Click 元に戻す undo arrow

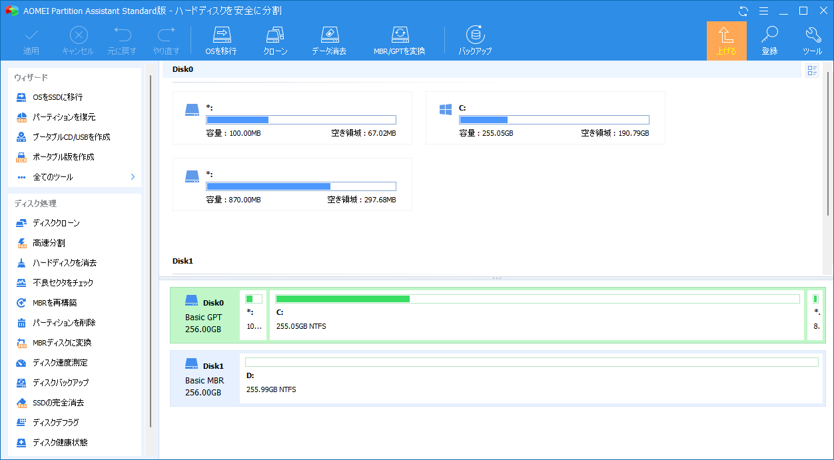[x=123, y=41]
